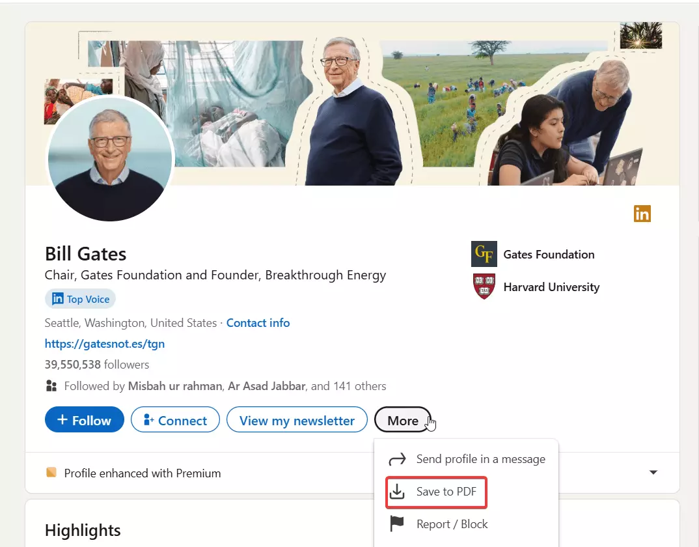Screen dimensions: 699x547
Task: Click the orange Premium badge icon
Action: tap(51, 473)
